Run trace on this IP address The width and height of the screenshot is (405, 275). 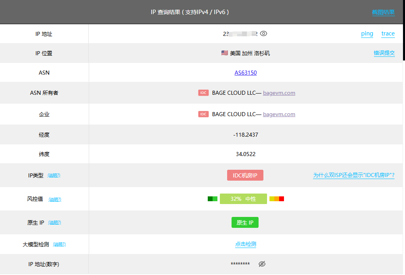click(x=388, y=34)
